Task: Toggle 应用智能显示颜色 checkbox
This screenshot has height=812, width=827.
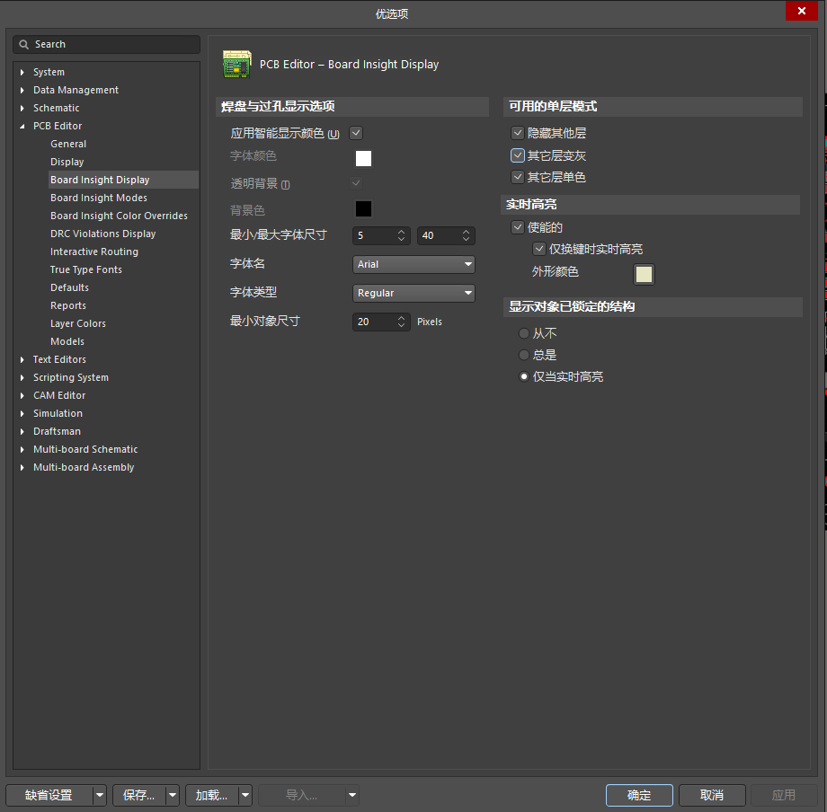Action: click(x=356, y=133)
